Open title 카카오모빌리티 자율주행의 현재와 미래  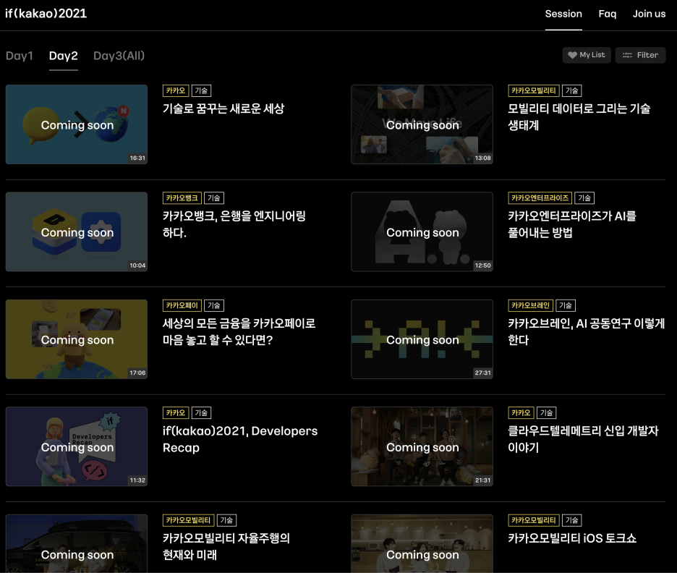pos(226,546)
